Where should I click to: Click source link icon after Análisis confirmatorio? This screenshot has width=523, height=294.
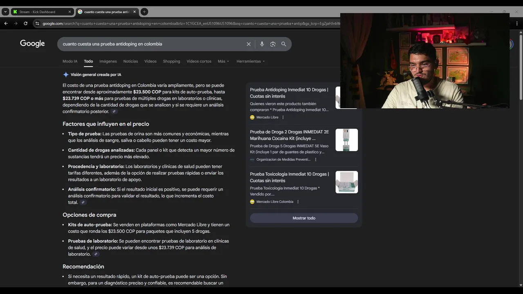(x=83, y=203)
